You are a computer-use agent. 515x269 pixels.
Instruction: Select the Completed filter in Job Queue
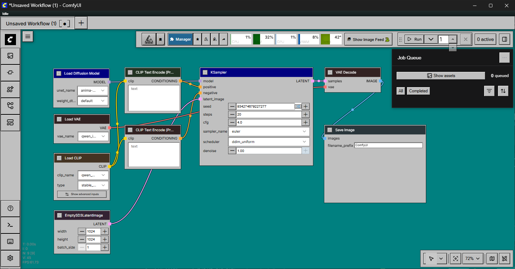[x=418, y=91]
